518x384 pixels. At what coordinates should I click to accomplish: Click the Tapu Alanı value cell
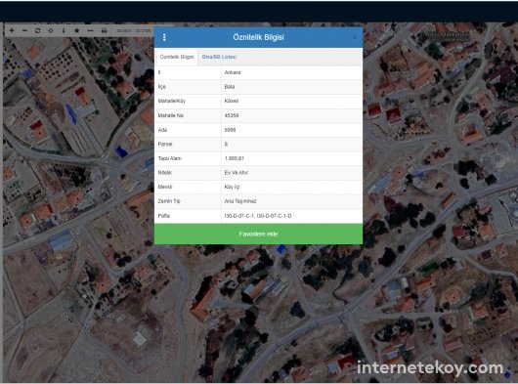click(291, 158)
